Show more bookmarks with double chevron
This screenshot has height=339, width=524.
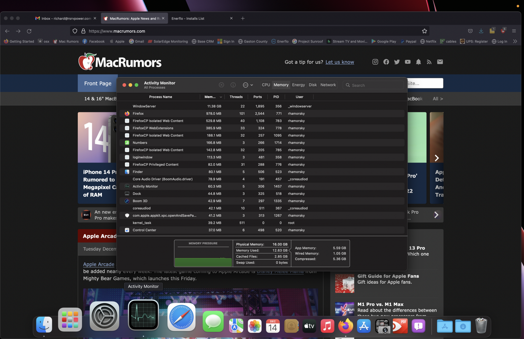515,41
